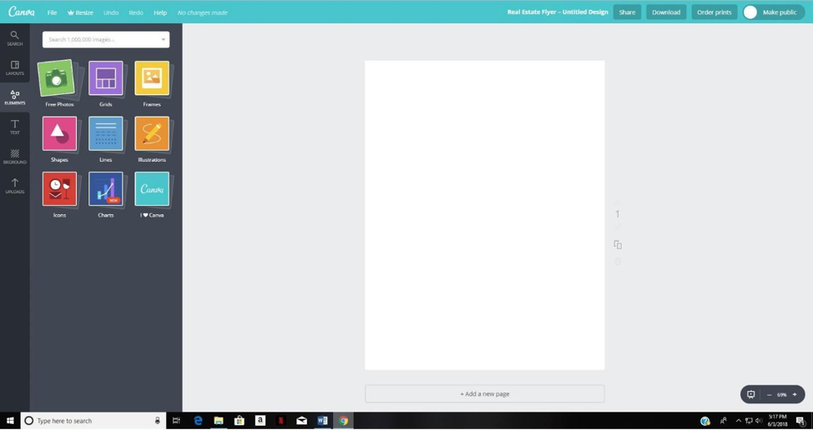The image size is (813, 430).
Task: Click the 69% zoom level value
Action: (x=781, y=395)
